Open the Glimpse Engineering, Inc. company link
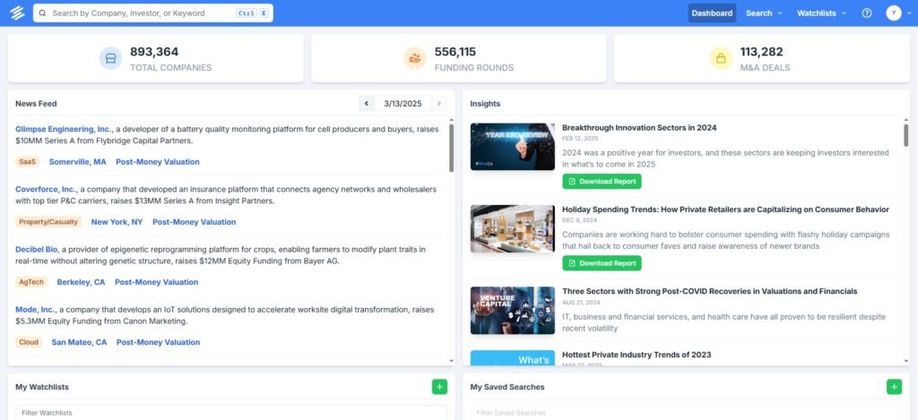 click(64, 129)
